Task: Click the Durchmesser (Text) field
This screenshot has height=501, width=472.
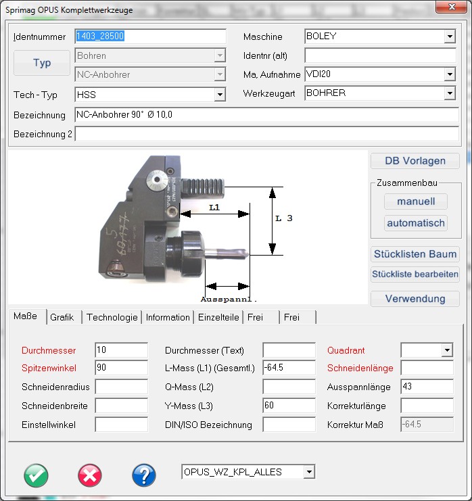Action: pyautogui.click(x=289, y=350)
